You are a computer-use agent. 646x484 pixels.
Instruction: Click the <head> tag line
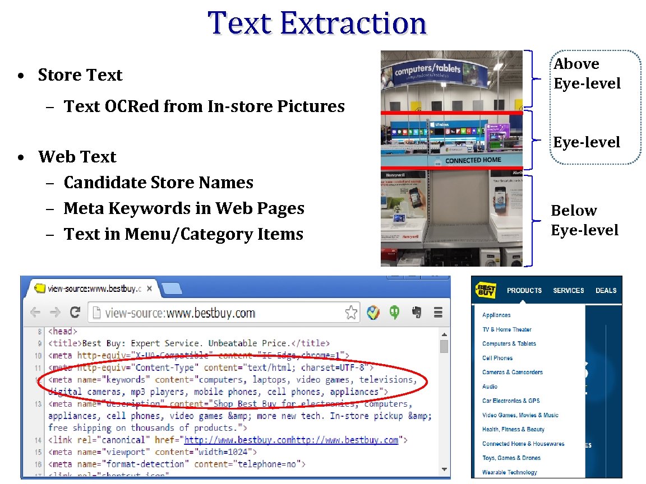pos(63,331)
